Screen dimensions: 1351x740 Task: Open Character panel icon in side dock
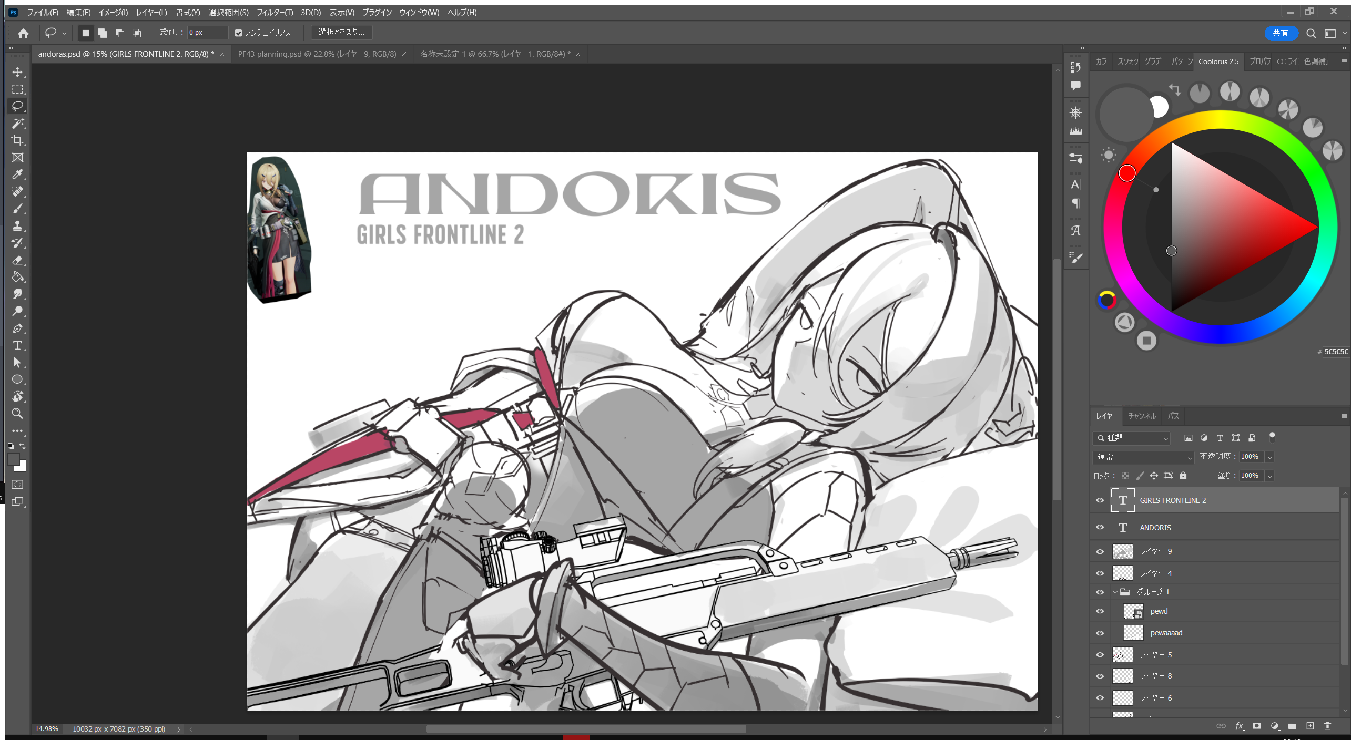click(1075, 184)
